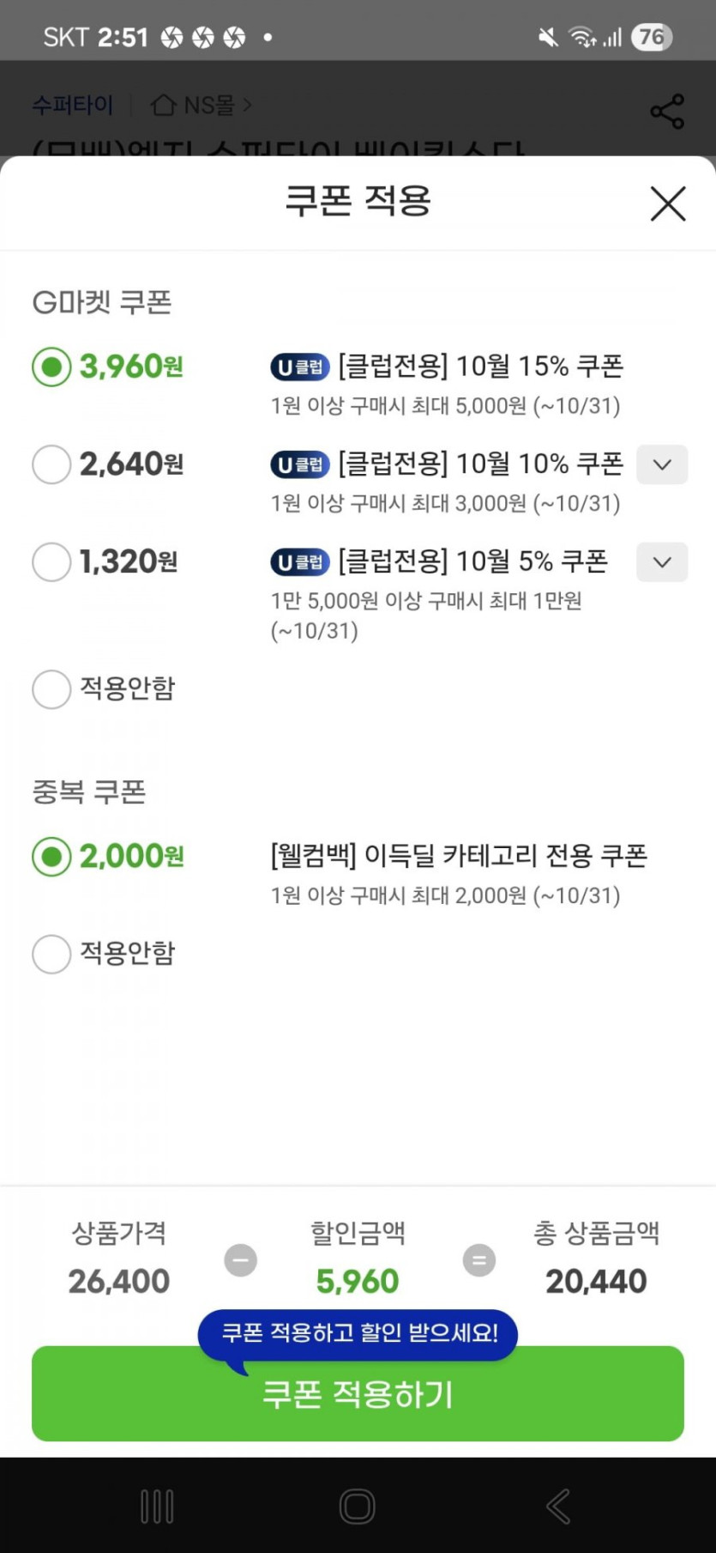The width and height of the screenshot is (716, 1553).
Task: Select 적용안함 under 중복 쿠폰
Action: pyautogui.click(x=51, y=954)
